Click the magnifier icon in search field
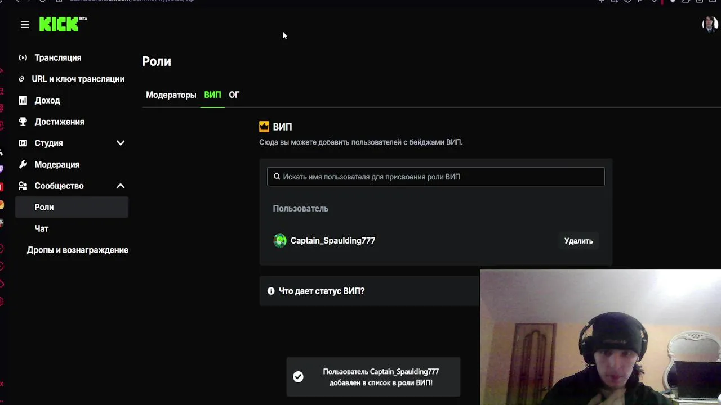Screen dimensions: 721x405 click(x=277, y=177)
